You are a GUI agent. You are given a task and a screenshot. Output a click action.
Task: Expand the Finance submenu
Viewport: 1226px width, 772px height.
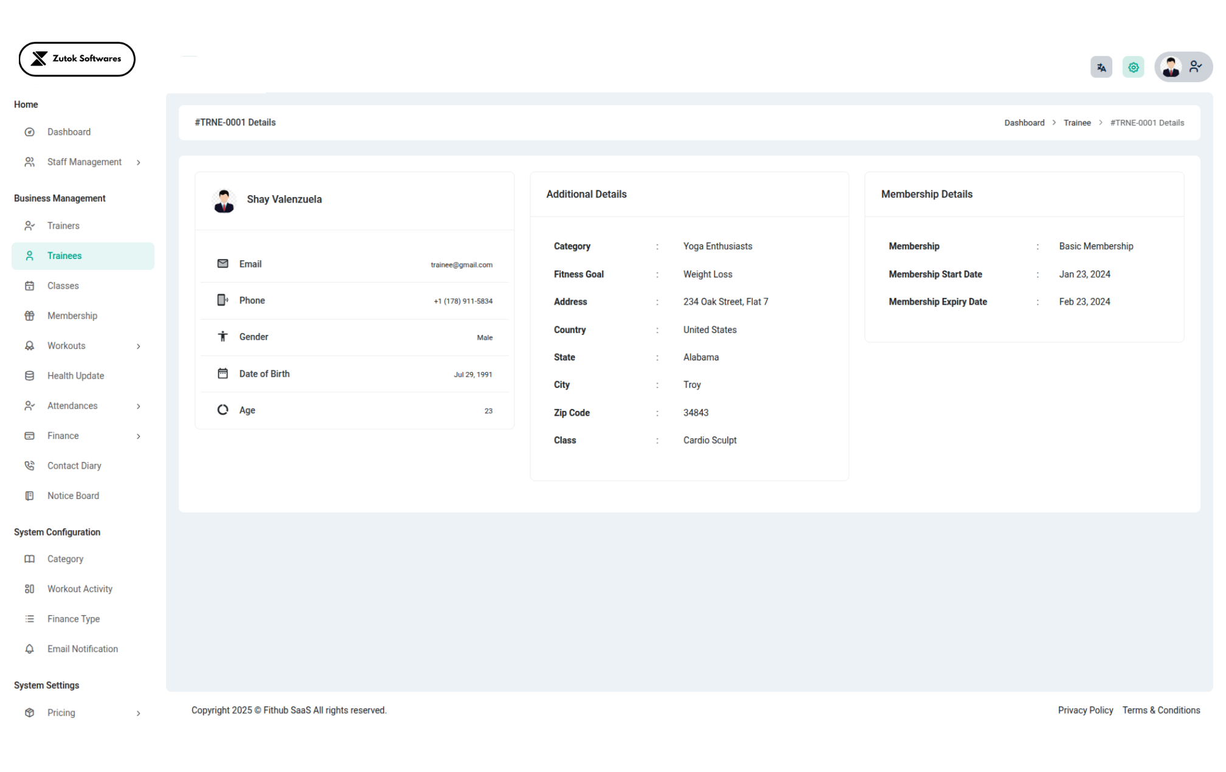(x=139, y=436)
